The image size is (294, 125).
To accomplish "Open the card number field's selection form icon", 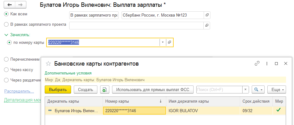I will pyautogui.click(x=170, y=42).
